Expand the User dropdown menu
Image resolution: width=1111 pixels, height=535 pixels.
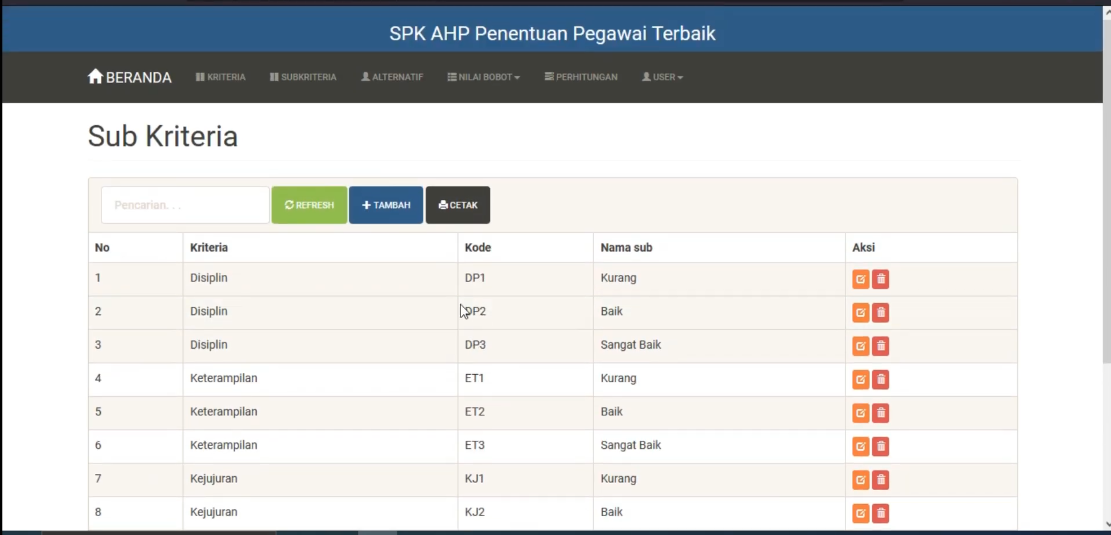coord(662,77)
